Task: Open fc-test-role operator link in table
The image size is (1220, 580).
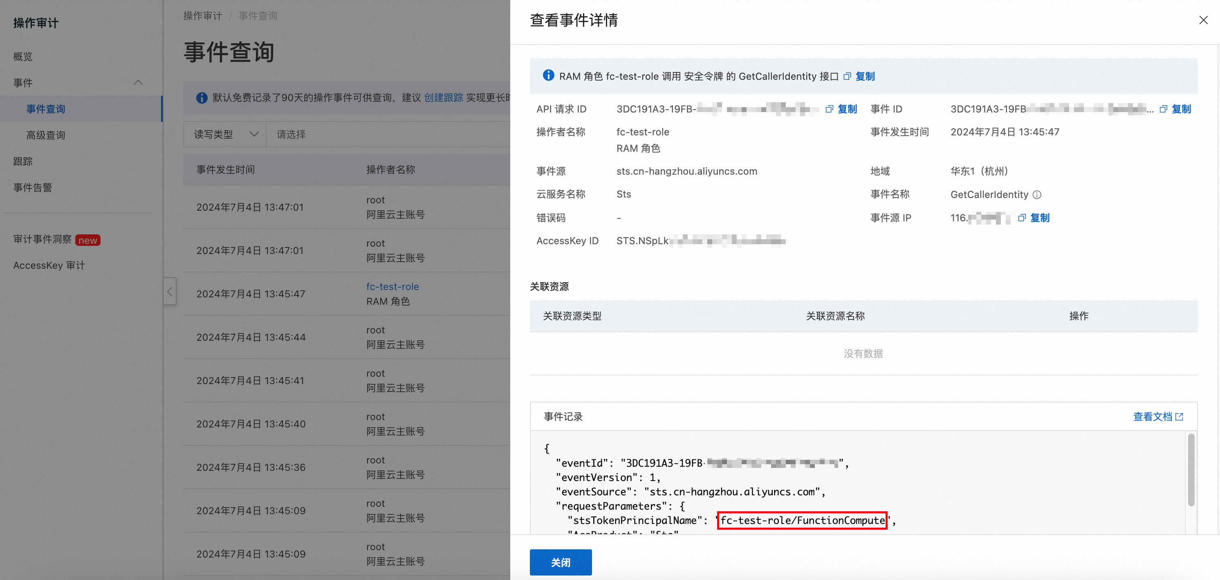Action: click(392, 286)
